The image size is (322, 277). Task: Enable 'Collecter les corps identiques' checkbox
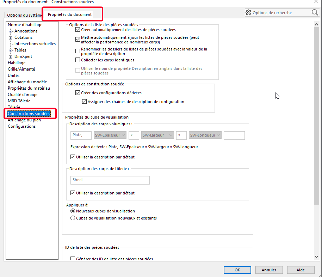point(78,60)
